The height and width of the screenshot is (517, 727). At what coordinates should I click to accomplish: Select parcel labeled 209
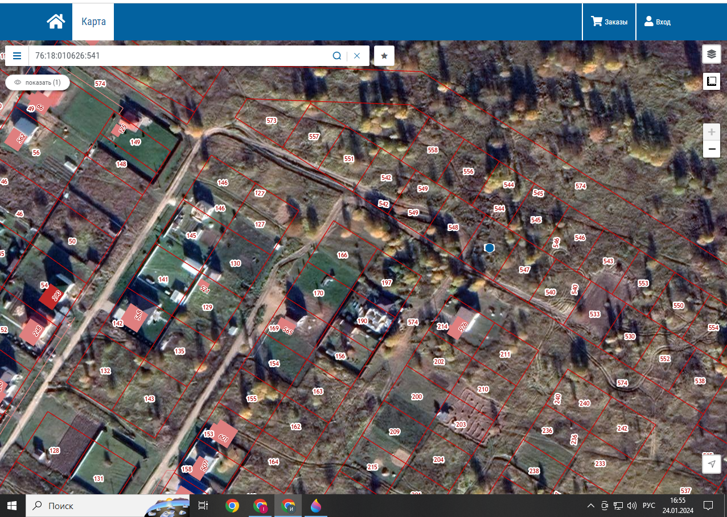pos(395,432)
